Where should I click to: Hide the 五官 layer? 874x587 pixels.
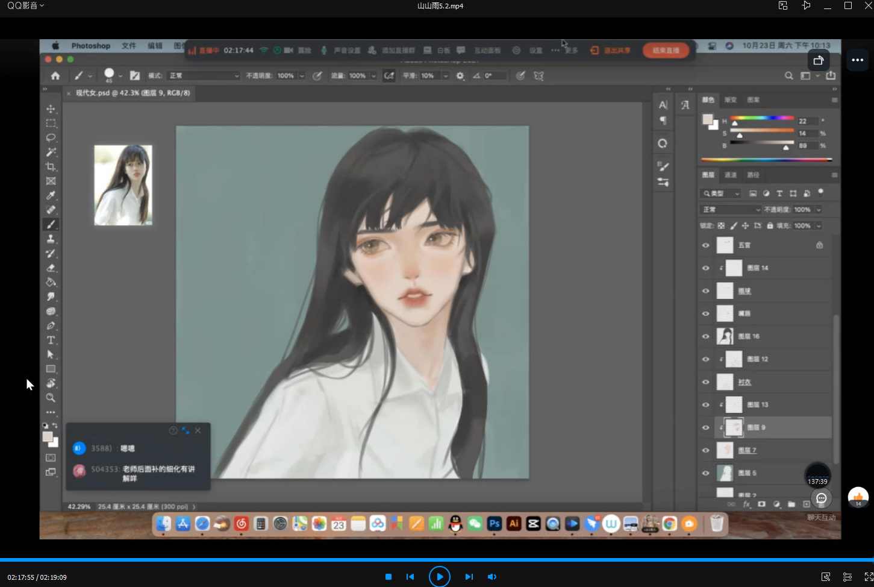tap(705, 245)
